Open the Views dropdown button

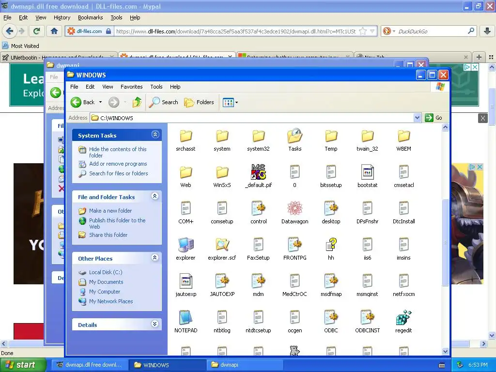coord(230,102)
